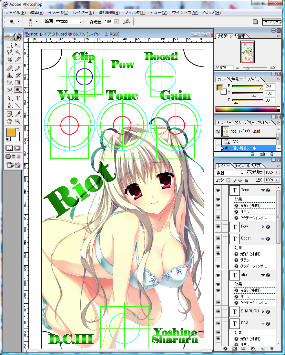Open the 範囲 中間調 range dropdown
Viewport: 285px width, 355px height.
pos(69,22)
